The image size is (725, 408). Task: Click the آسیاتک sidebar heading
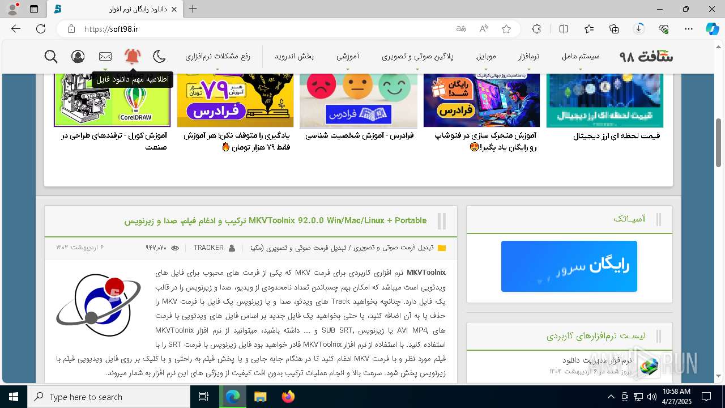[629, 219]
